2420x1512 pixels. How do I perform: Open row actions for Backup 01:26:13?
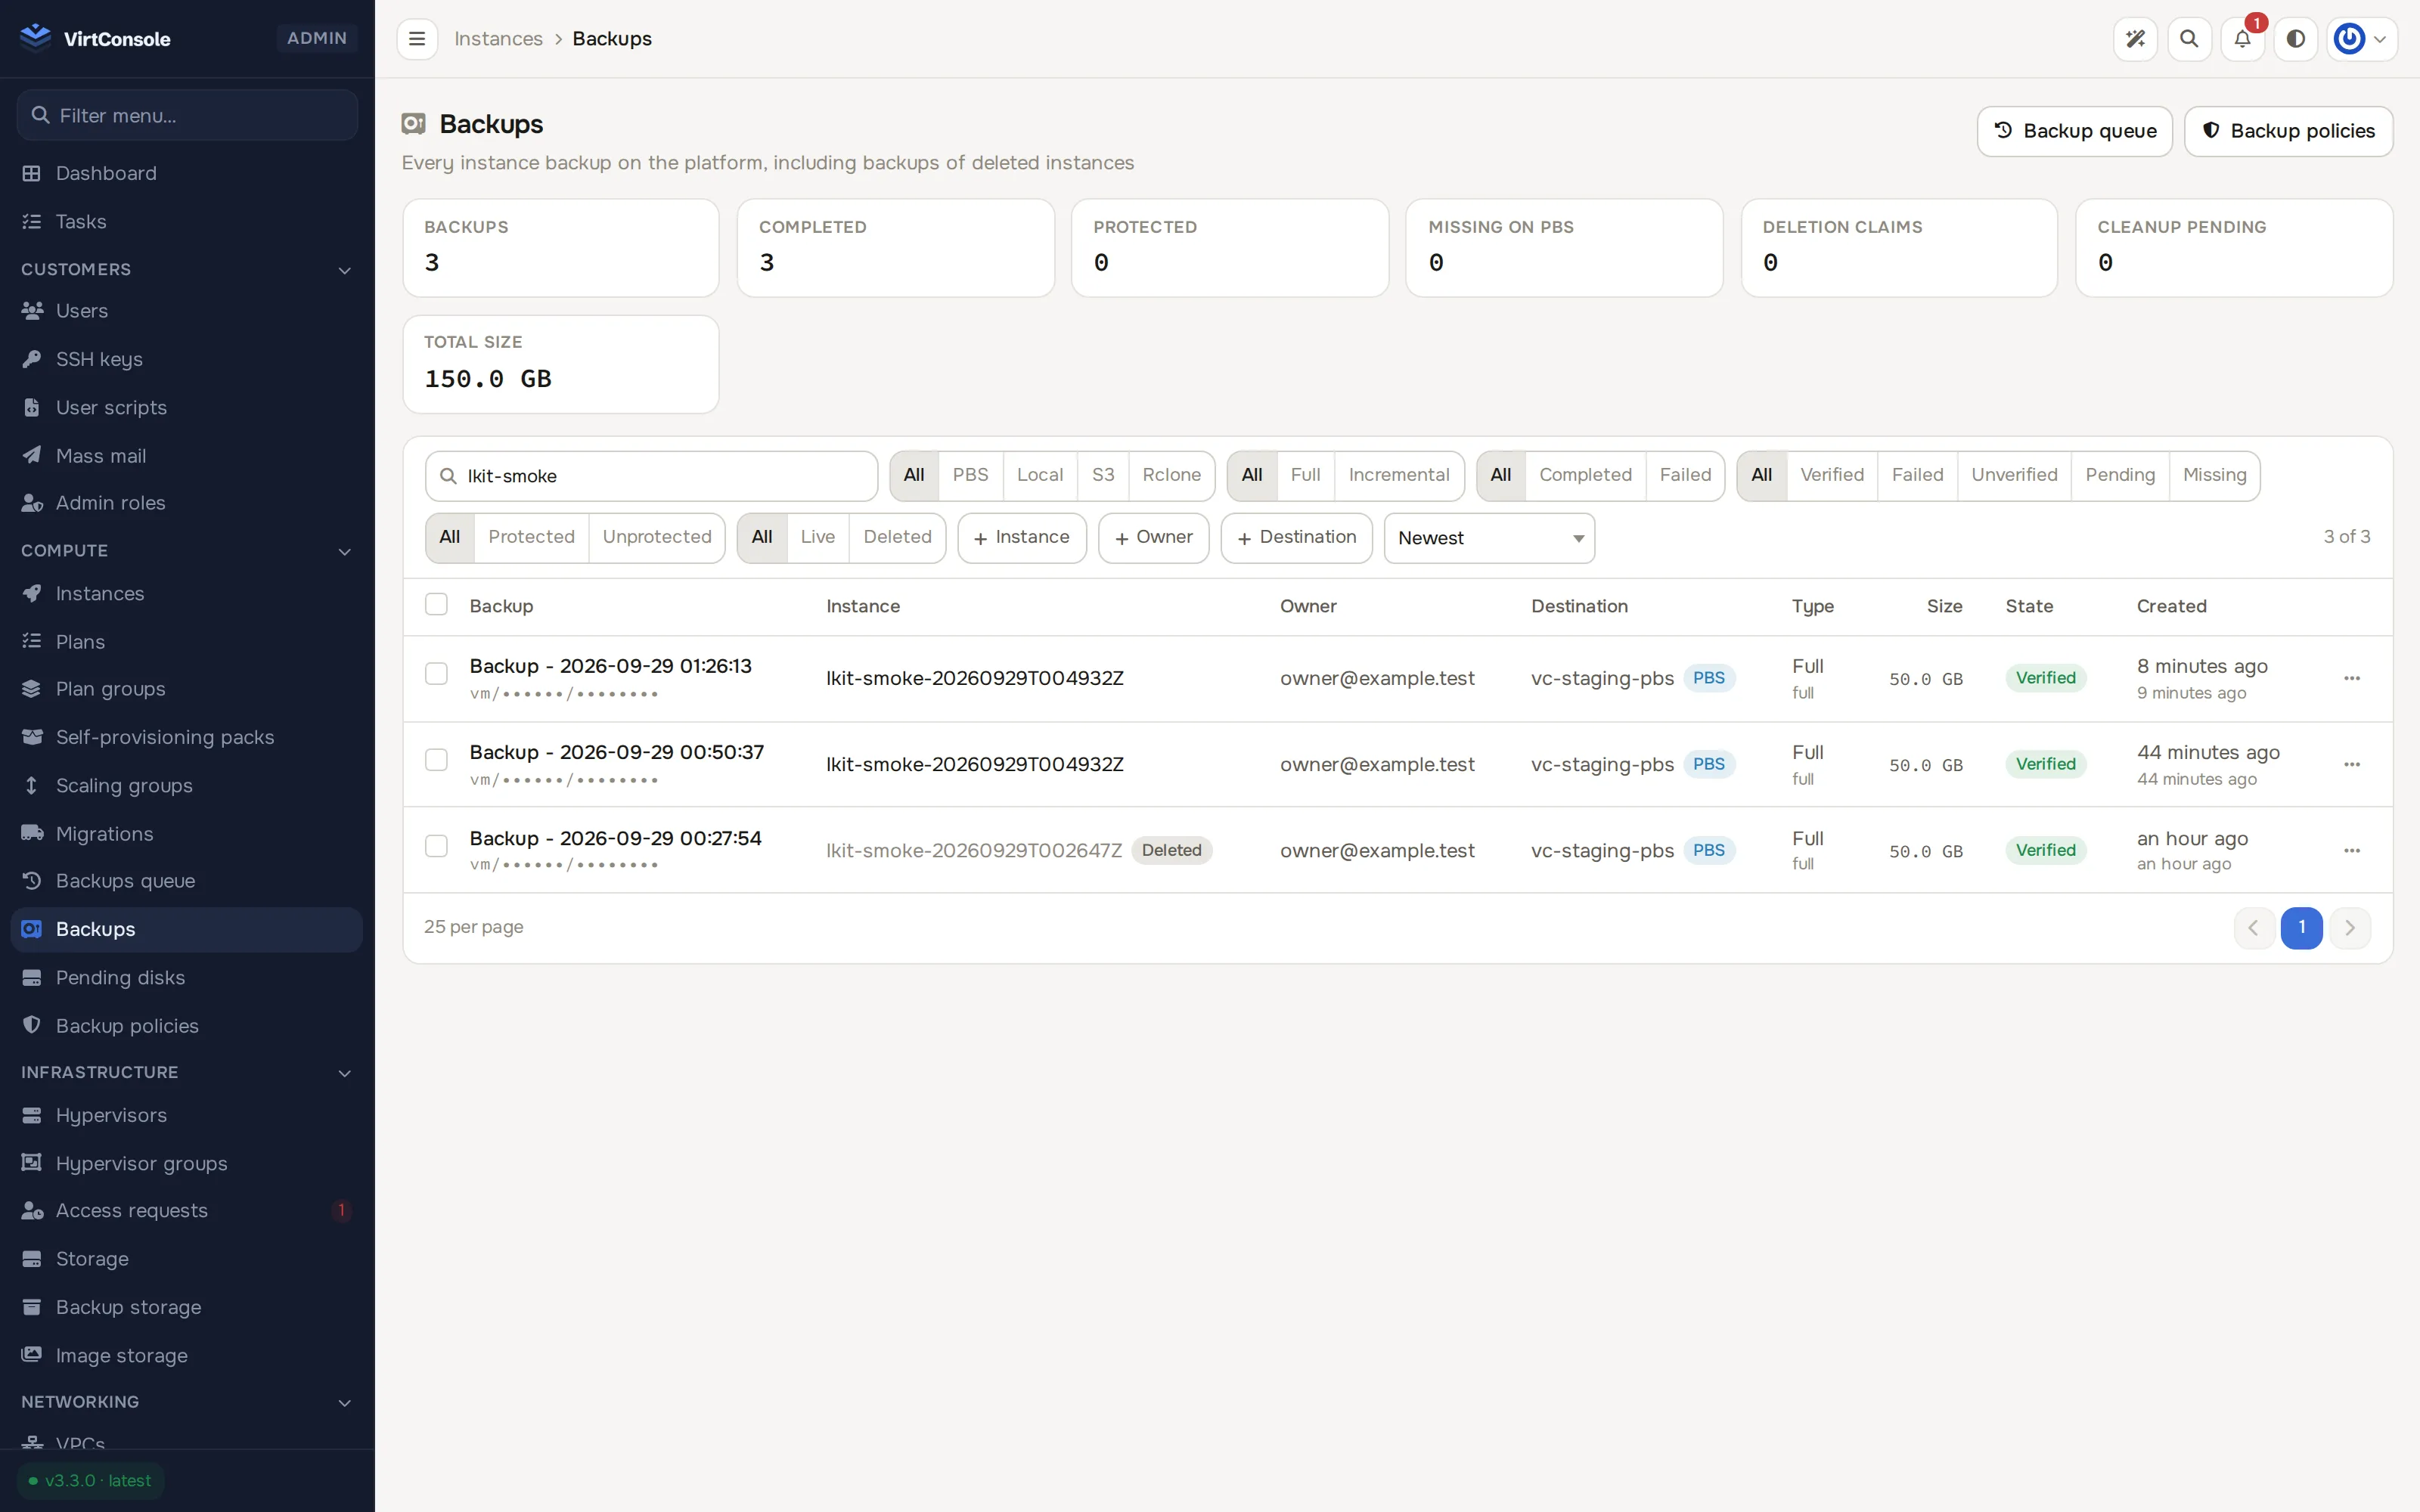[2352, 678]
